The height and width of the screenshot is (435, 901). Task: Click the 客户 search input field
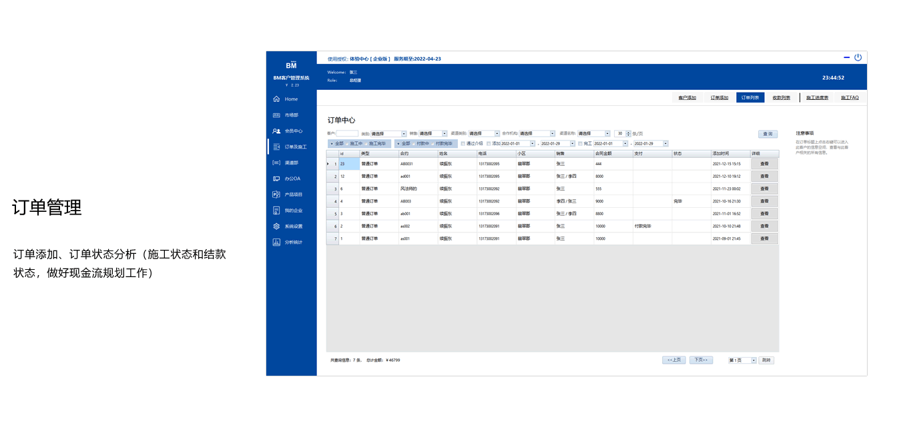[347, 133]
